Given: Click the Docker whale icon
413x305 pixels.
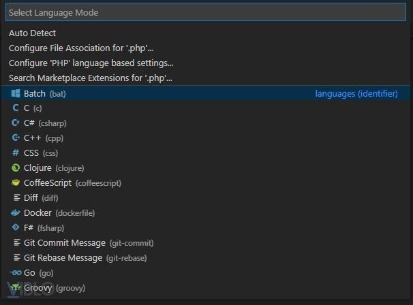Looking at the screenshot, I should [x=16, y=213].
